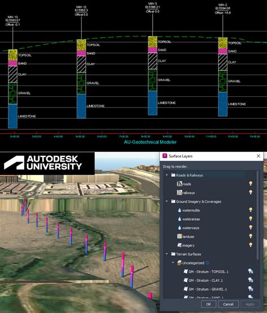This screenshot has width=267, height=313.
Task: Select the waterareas layer name
Action: (x=191, y=219)
